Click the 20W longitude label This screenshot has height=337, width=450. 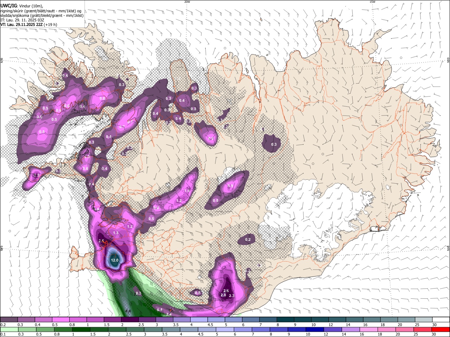click(x=187, y=2)
